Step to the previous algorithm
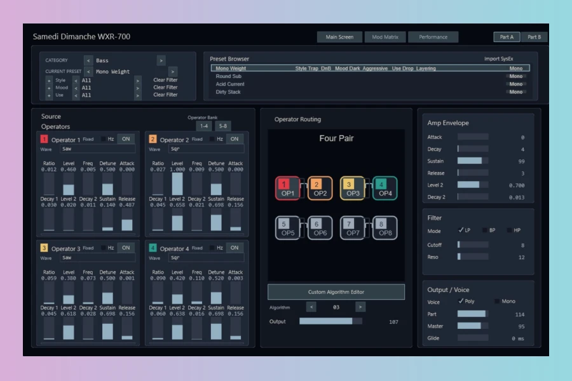572x381 pixels. point(311,307)
